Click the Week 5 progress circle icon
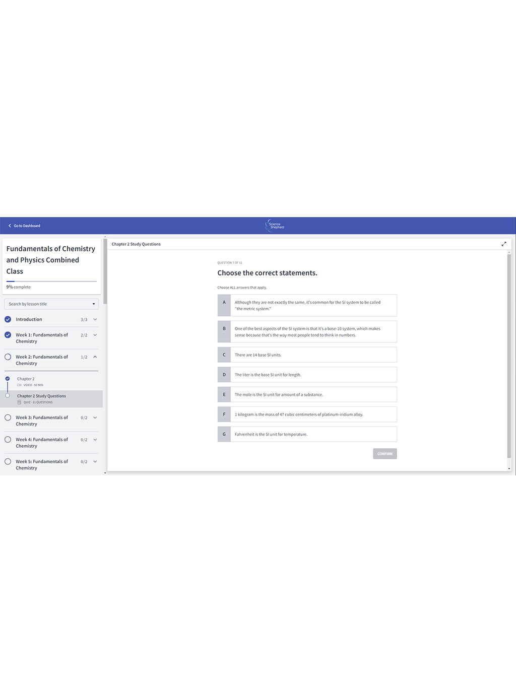This screenshot has height=693, width=516. [x=8, y=461]
